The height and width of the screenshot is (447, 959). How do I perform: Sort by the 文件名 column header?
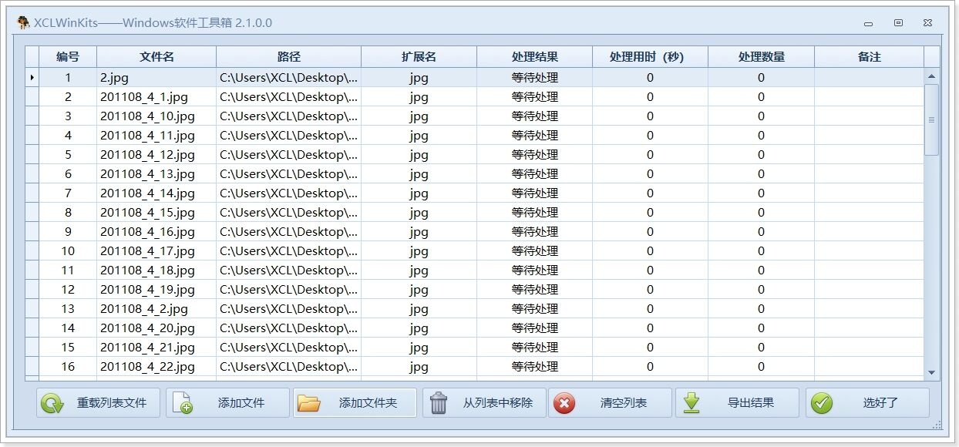pyautogui.click(x=156, y=57)
